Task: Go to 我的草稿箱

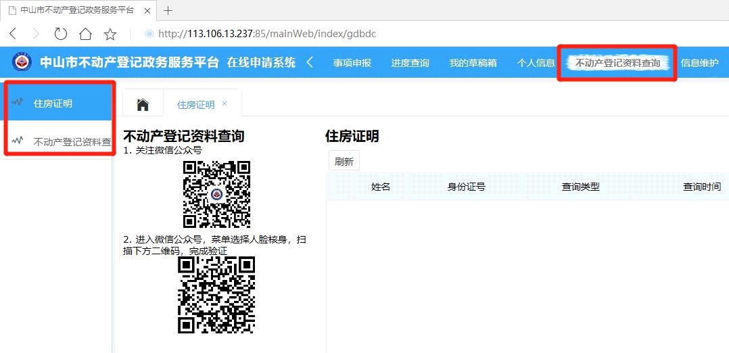Action: pos(473,63)
